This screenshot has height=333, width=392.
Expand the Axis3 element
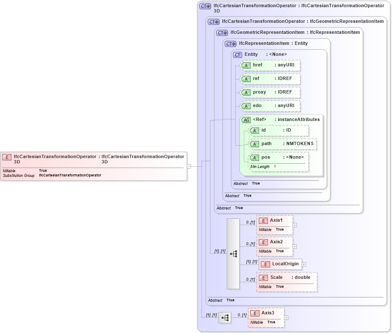(x=287, y=317)
